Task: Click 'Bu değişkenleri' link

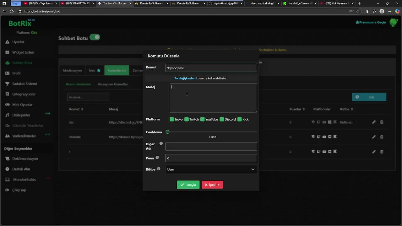Action: coord(185,78)
